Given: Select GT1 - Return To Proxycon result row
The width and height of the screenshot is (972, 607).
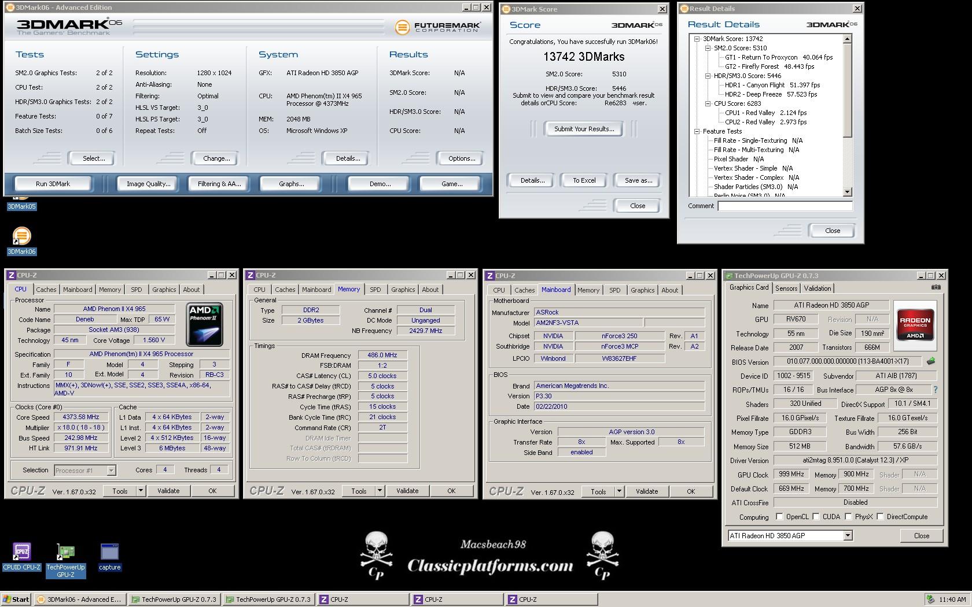Looking at the screenshot, I should coord(779,57).
